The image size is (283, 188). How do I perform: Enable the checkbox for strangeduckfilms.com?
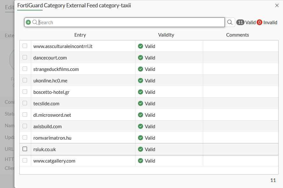pyautogui.click(x=25, y=69)
